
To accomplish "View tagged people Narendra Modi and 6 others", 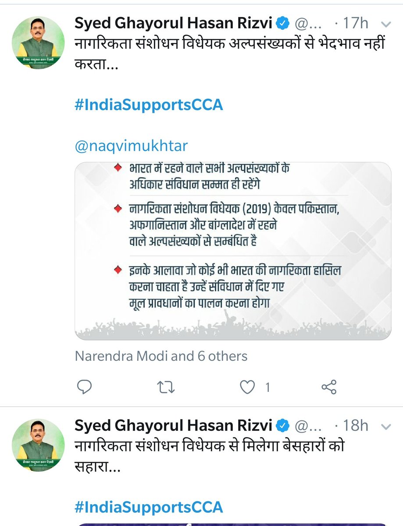I will click(161, 356).
